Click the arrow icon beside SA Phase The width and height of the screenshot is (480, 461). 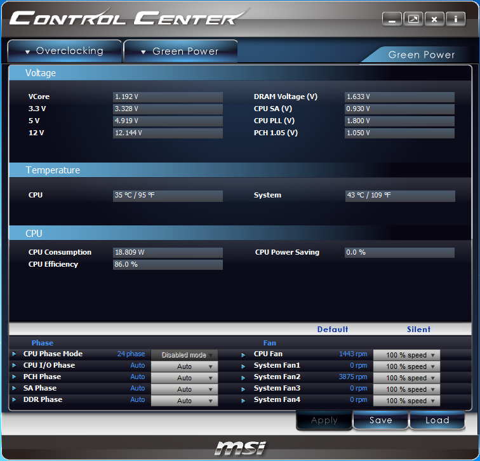pyautogui.click(x=14, y=389)
